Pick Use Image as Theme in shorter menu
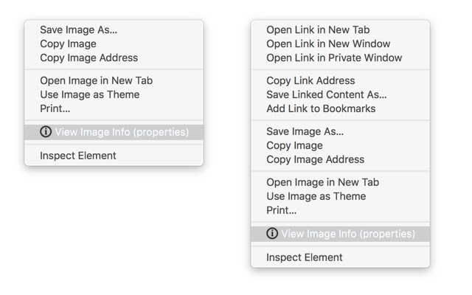This screenshot has height=295, width=472. 89,94
